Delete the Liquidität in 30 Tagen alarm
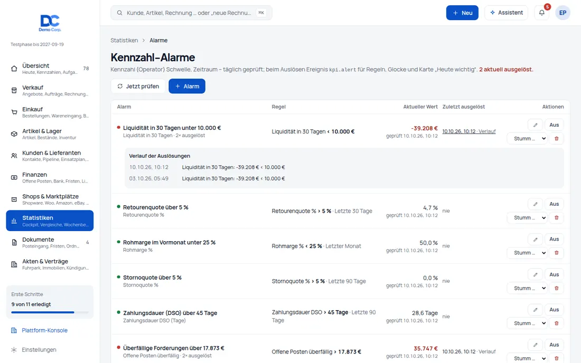 pos(556,138)
